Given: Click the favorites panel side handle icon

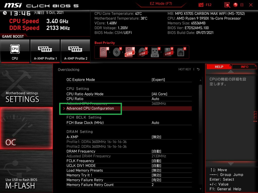Looking at the screenshot, I should tap(255, 117).
